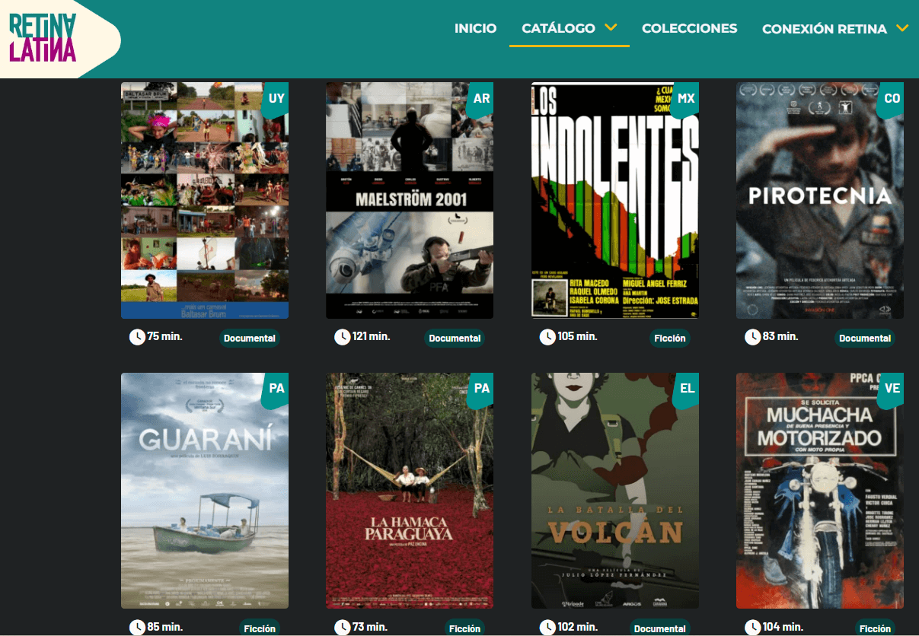
Task: Click the CO country badge on Pirotecnia
Action: [x=892, y=99]
